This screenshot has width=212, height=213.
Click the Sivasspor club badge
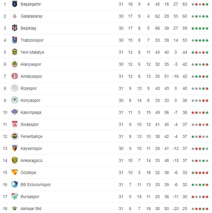[14, 124]
